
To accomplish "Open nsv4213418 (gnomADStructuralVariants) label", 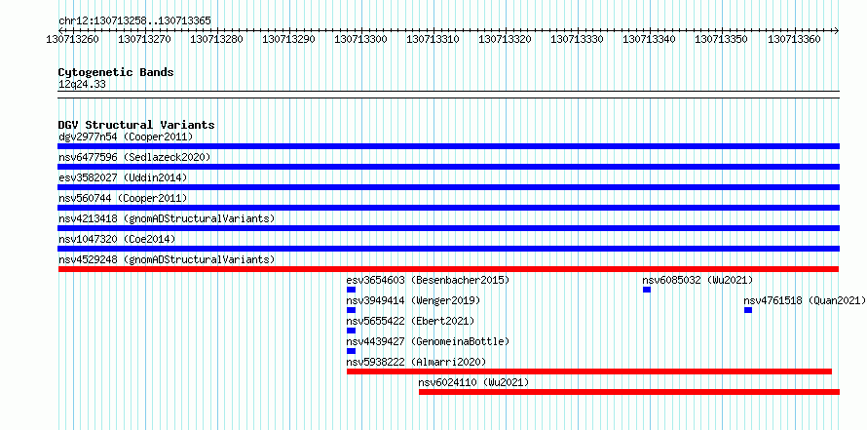I will tap(167, 218).
